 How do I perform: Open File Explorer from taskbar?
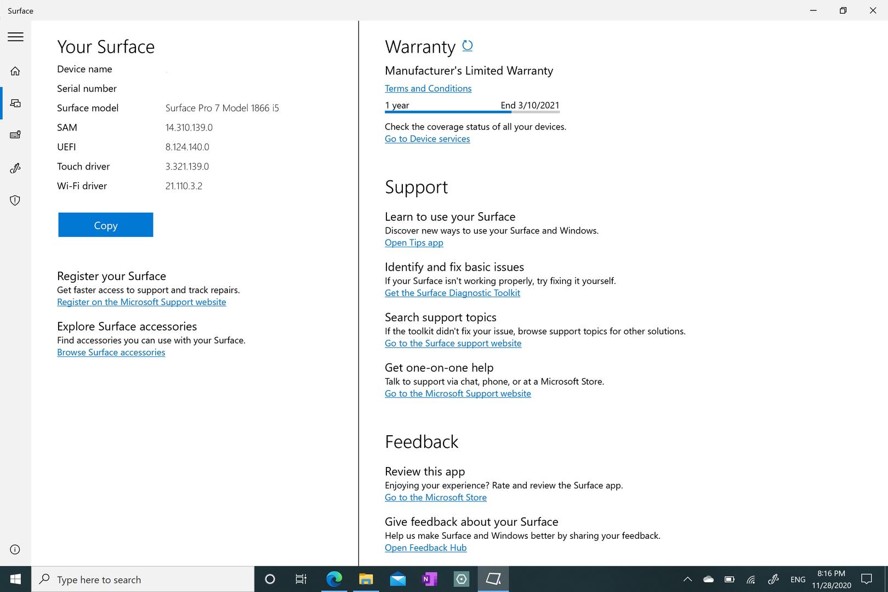pyautogui.click(x=366, y=579)
